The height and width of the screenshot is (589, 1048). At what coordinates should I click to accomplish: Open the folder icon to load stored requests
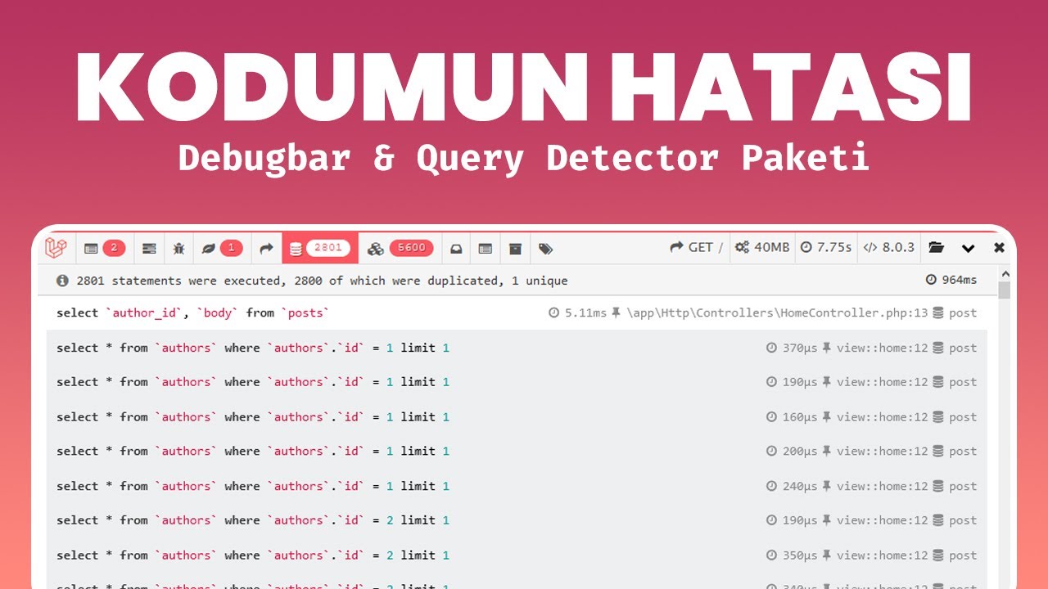click(936, 248)
